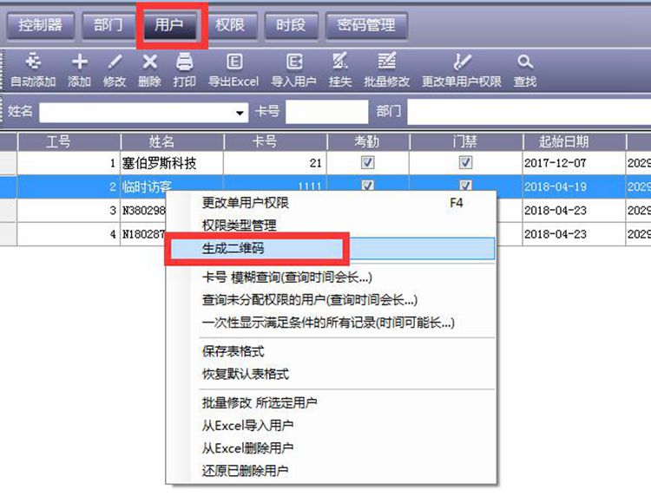Click the 删除 (delete) X icon

pos(149,62)
